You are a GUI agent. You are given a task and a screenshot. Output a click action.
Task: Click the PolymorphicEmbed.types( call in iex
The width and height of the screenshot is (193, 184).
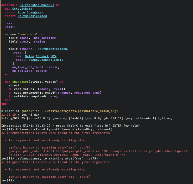(37, 129)
